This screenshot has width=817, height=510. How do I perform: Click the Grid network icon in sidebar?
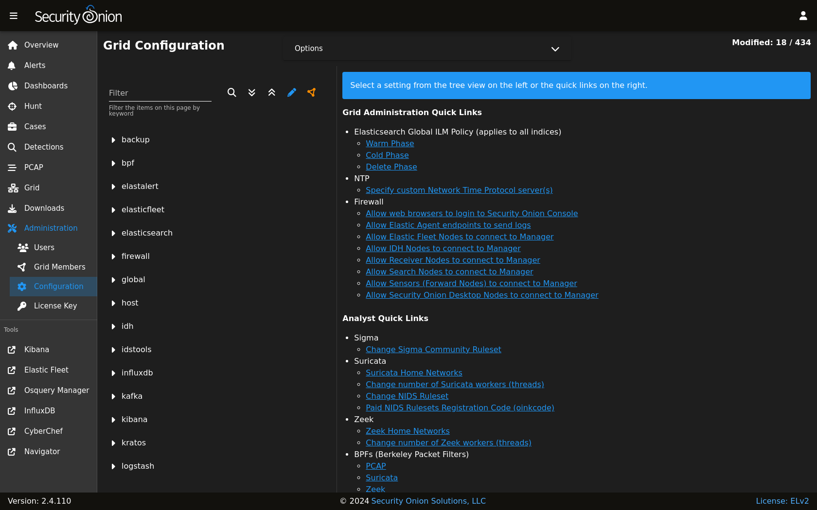click(13, 188)
